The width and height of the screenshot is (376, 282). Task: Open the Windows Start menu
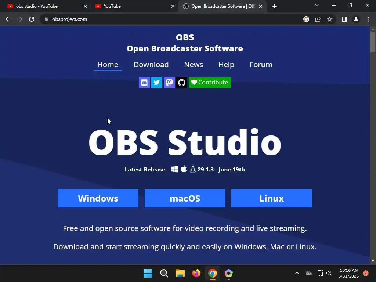[148, 273]
